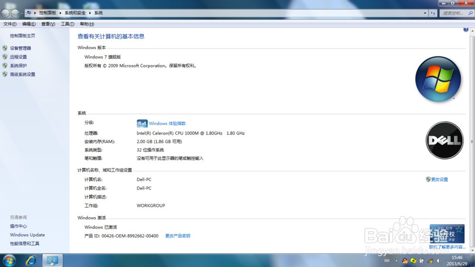The width and height of the screenshot is (475, 267).
Task: Open the 工具(T) menu
Action: 67,24
